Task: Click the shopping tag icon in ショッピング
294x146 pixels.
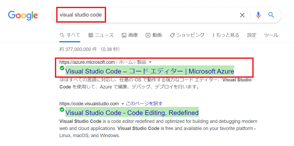Action: click(172, 35)
